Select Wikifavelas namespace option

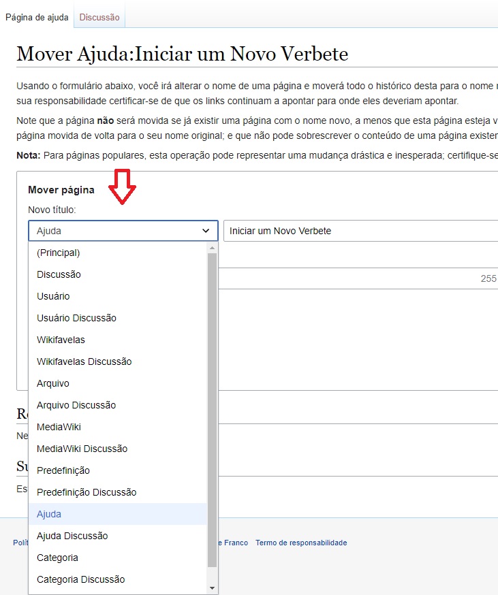(61, 340)
